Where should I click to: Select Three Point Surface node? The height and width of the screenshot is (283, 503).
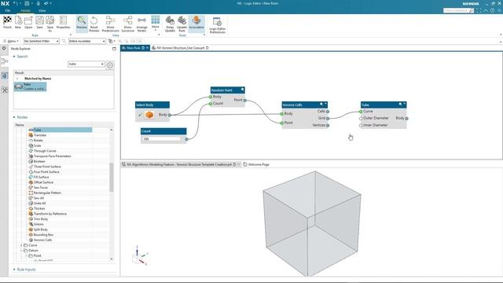click(47, 167)
